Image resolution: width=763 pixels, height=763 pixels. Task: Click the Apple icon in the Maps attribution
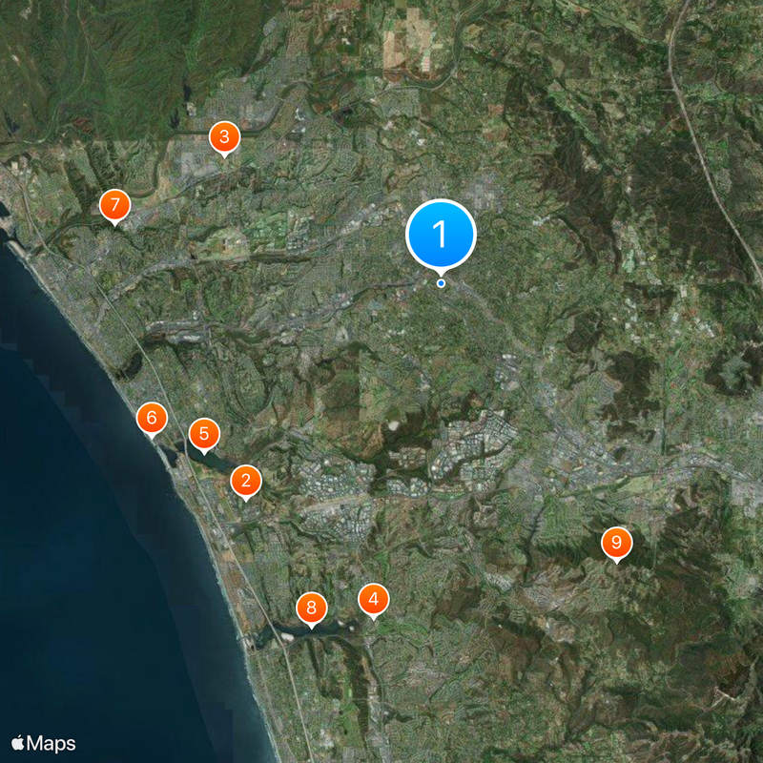coord(18,743)
